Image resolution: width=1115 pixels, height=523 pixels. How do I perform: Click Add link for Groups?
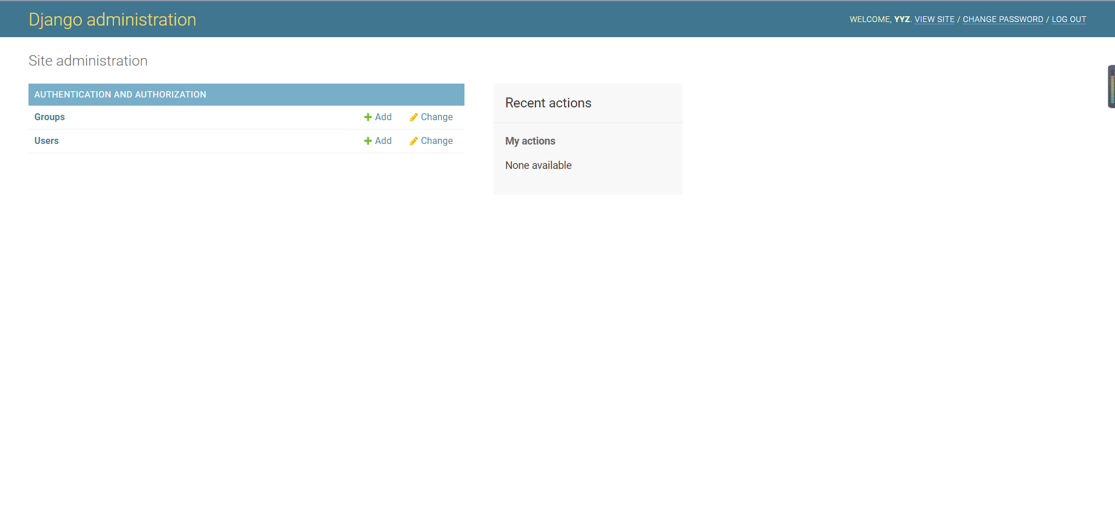pyautogui.click(x=383, y=117)
